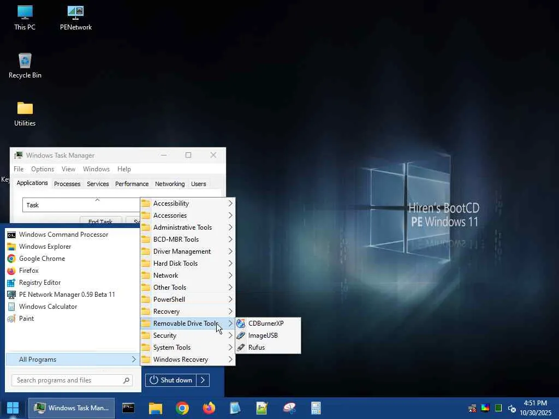Select the Utilities desktop folder
Image resolution: width=559 pixels, height=419 pixels.
click(25, 114)
